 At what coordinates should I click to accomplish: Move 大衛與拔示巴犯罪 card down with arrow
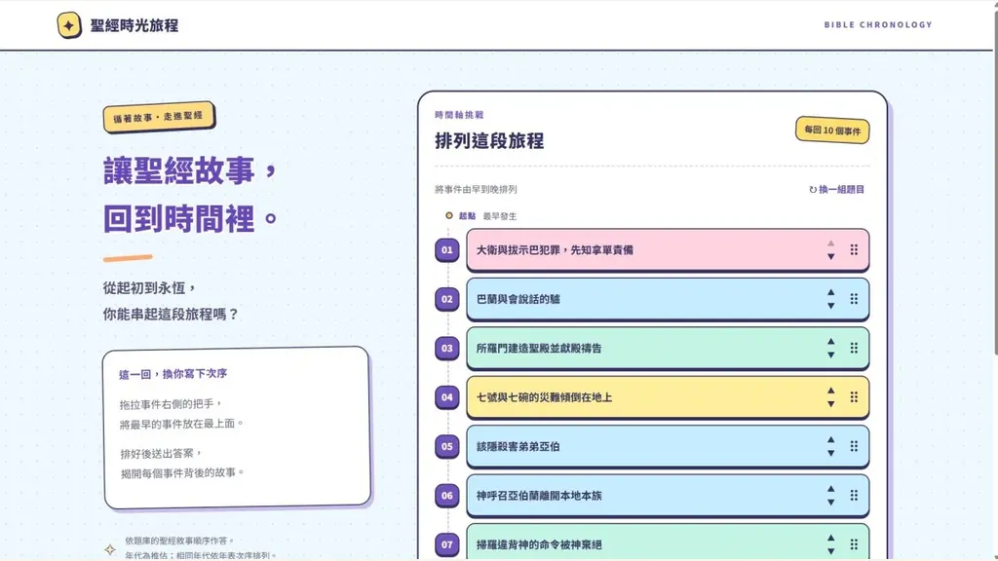[830, 256]
